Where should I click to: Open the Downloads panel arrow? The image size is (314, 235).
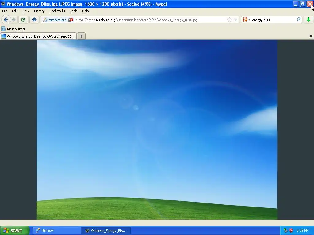coord(308,20)
